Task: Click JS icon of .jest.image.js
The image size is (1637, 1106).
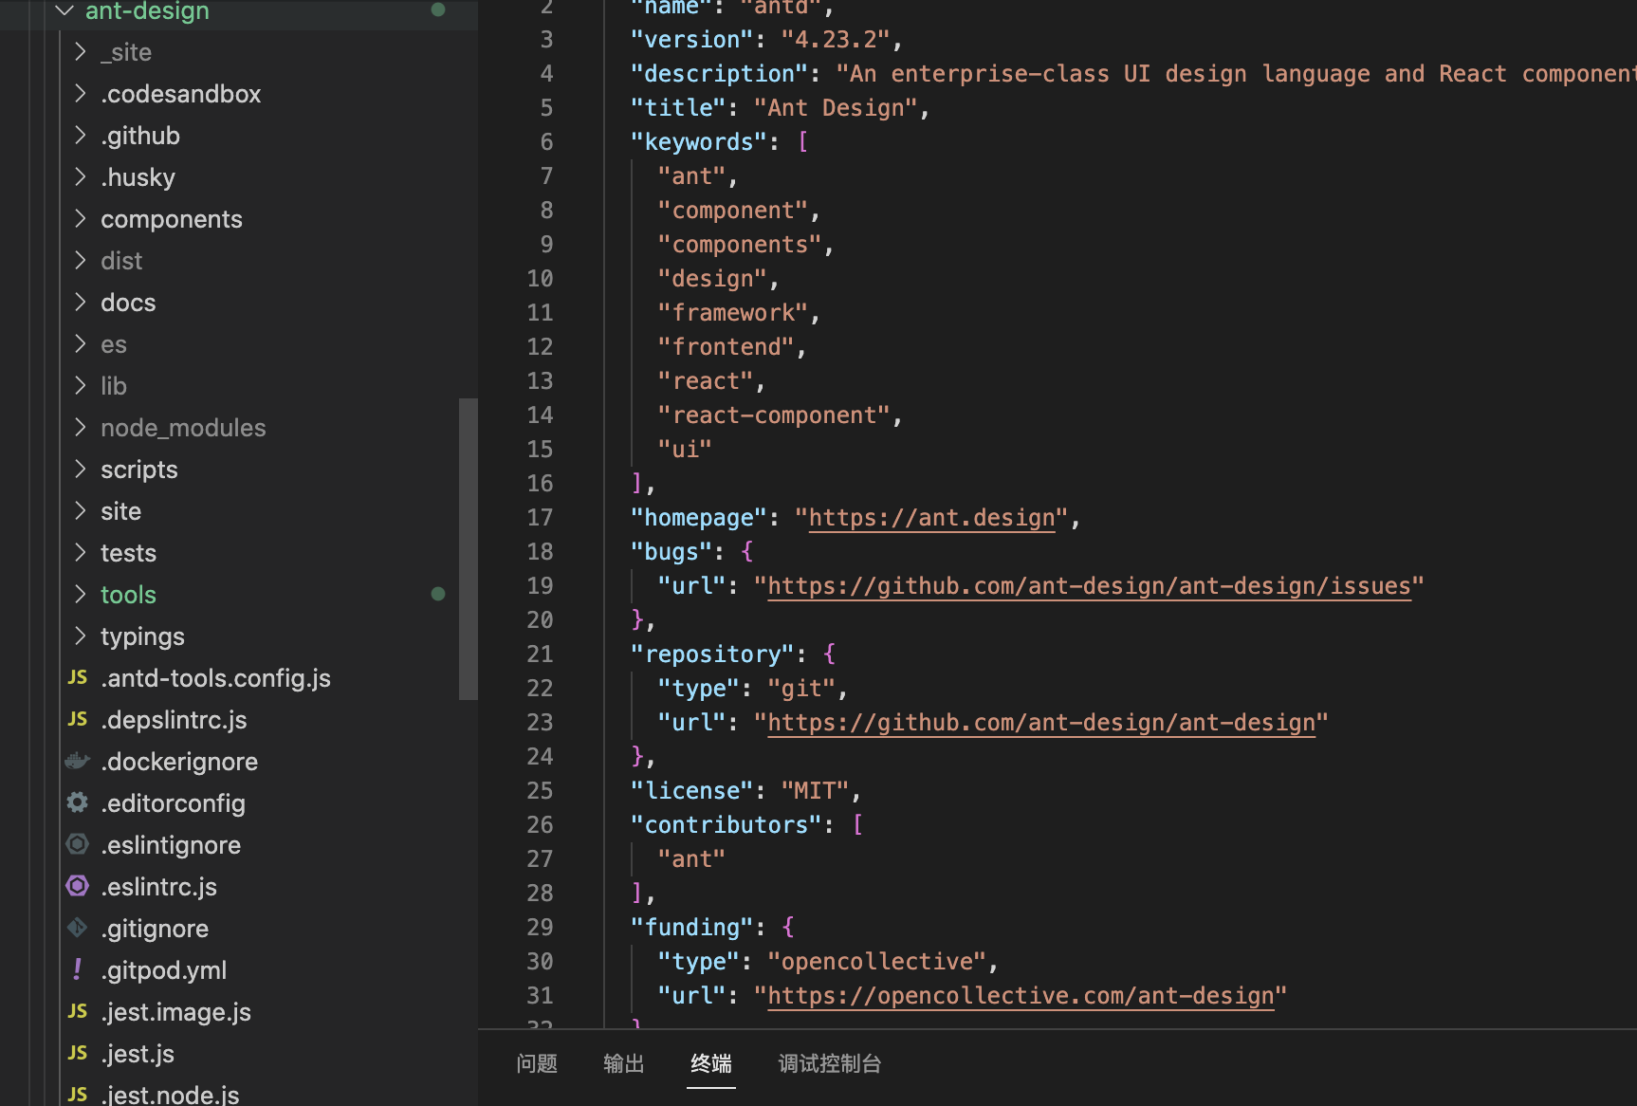Action: coord(78,1011)
